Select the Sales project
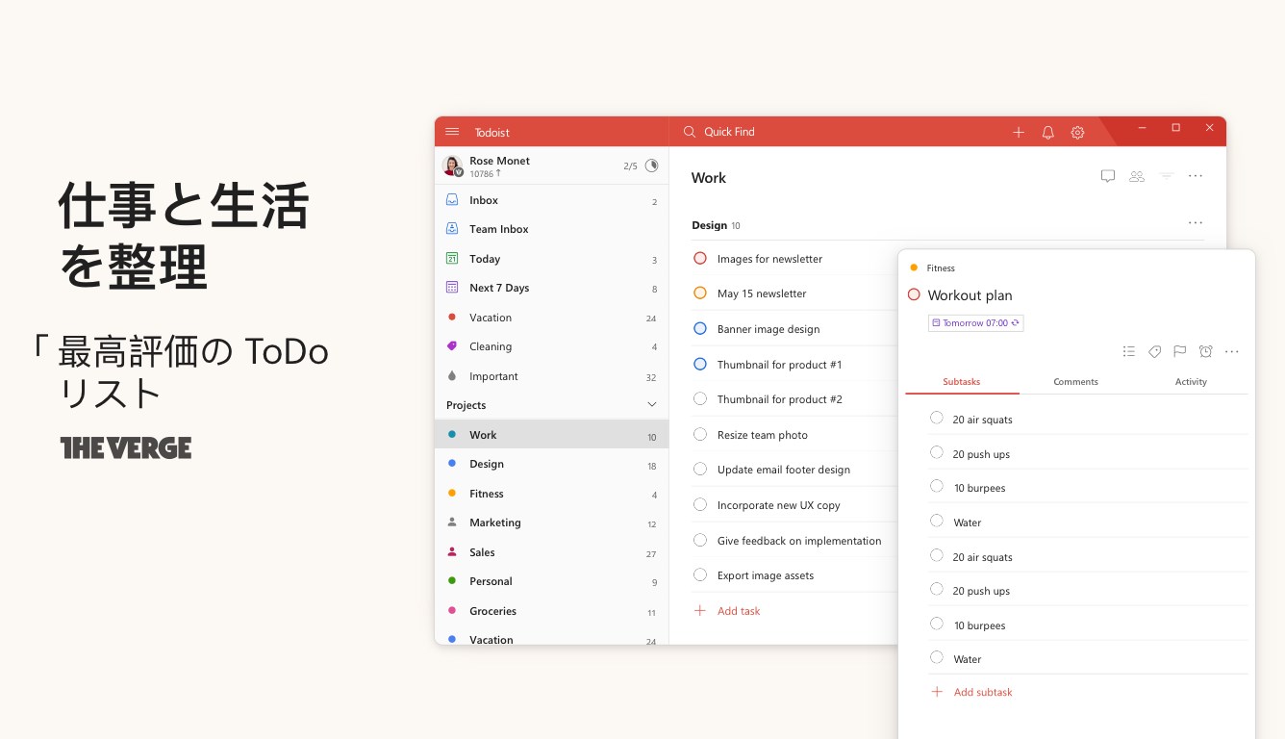 coord(551,552)
